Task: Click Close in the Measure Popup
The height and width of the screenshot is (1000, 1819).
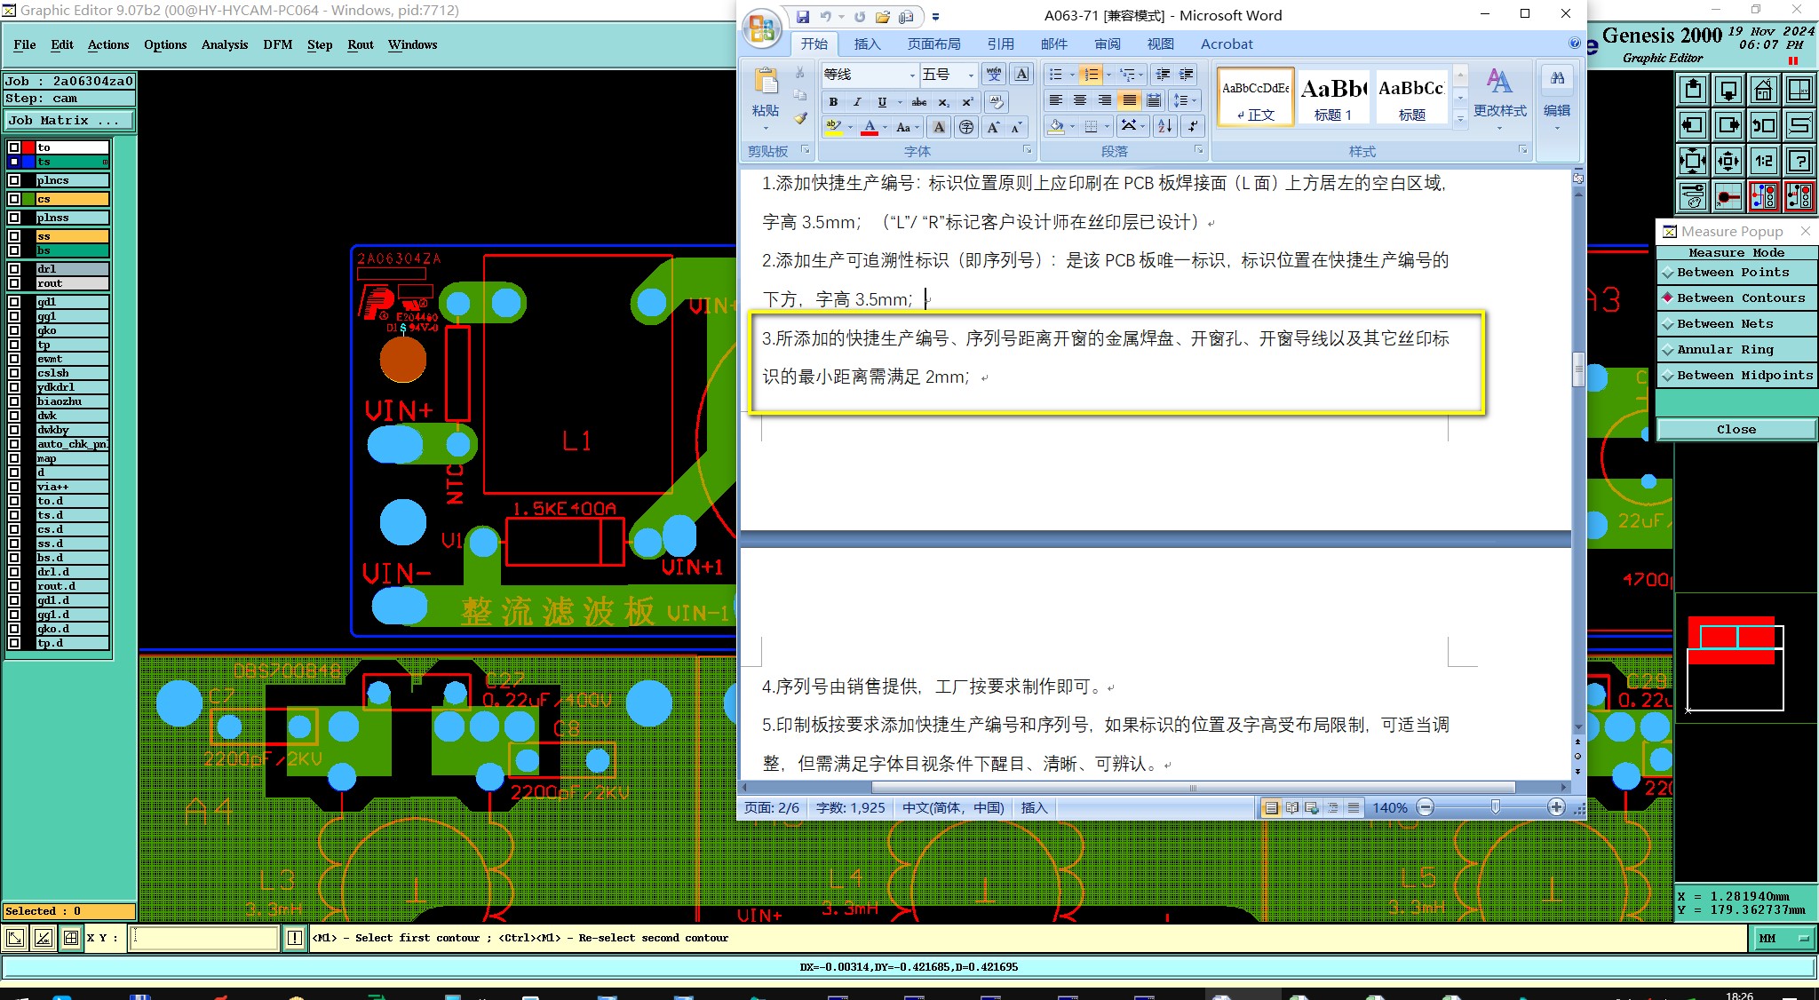Action: click(1736, 430)
